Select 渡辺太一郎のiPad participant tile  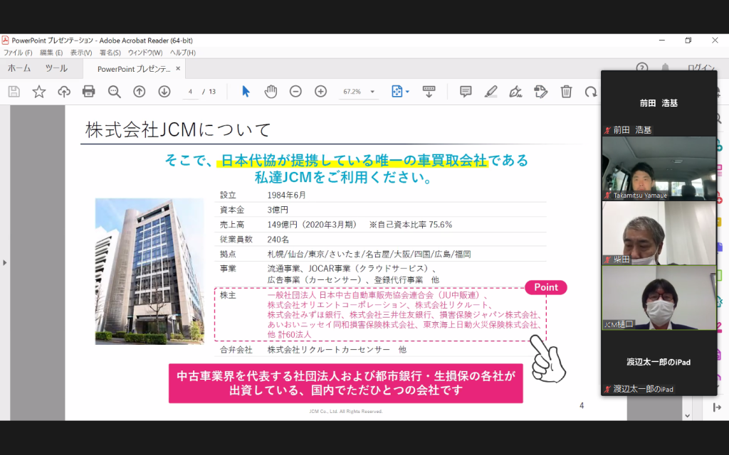(659, 363)
